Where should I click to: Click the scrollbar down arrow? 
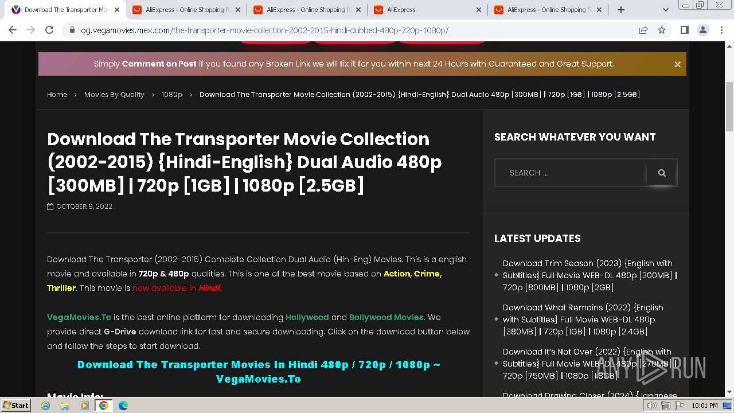pyautogui.click(x=729, y=392)
